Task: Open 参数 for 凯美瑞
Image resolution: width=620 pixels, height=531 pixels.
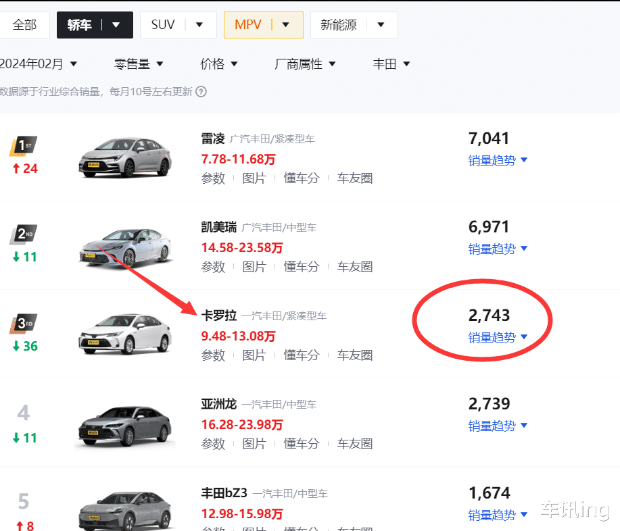Action: [213, 267]
